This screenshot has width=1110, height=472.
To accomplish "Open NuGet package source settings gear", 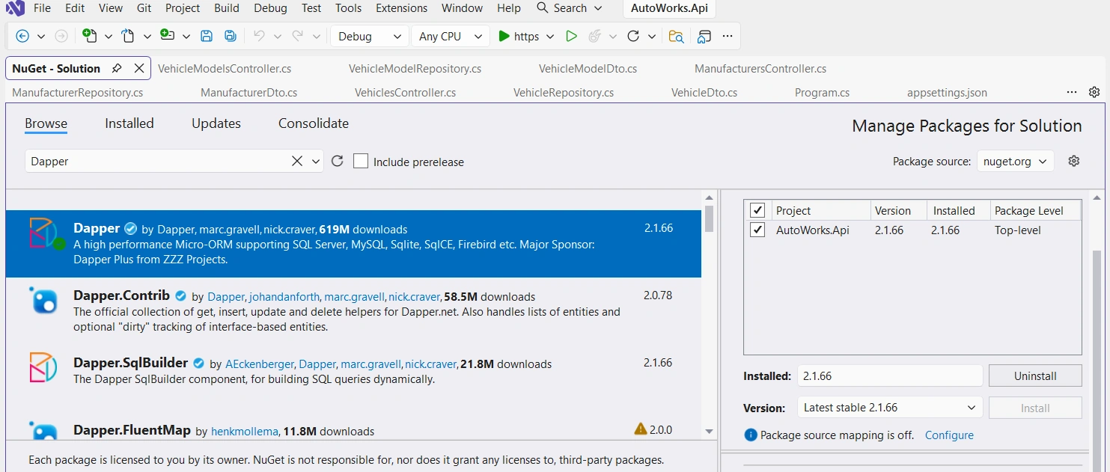I will [1074, 161].
